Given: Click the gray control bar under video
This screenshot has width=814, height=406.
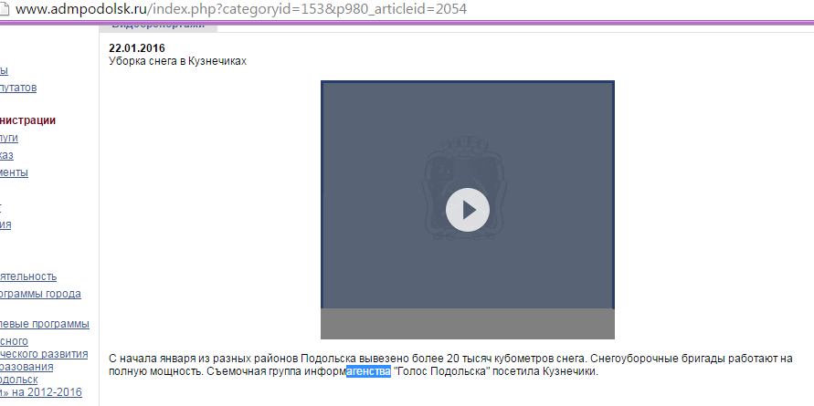Looking at the screenshot, I should (x=467, y=324).
